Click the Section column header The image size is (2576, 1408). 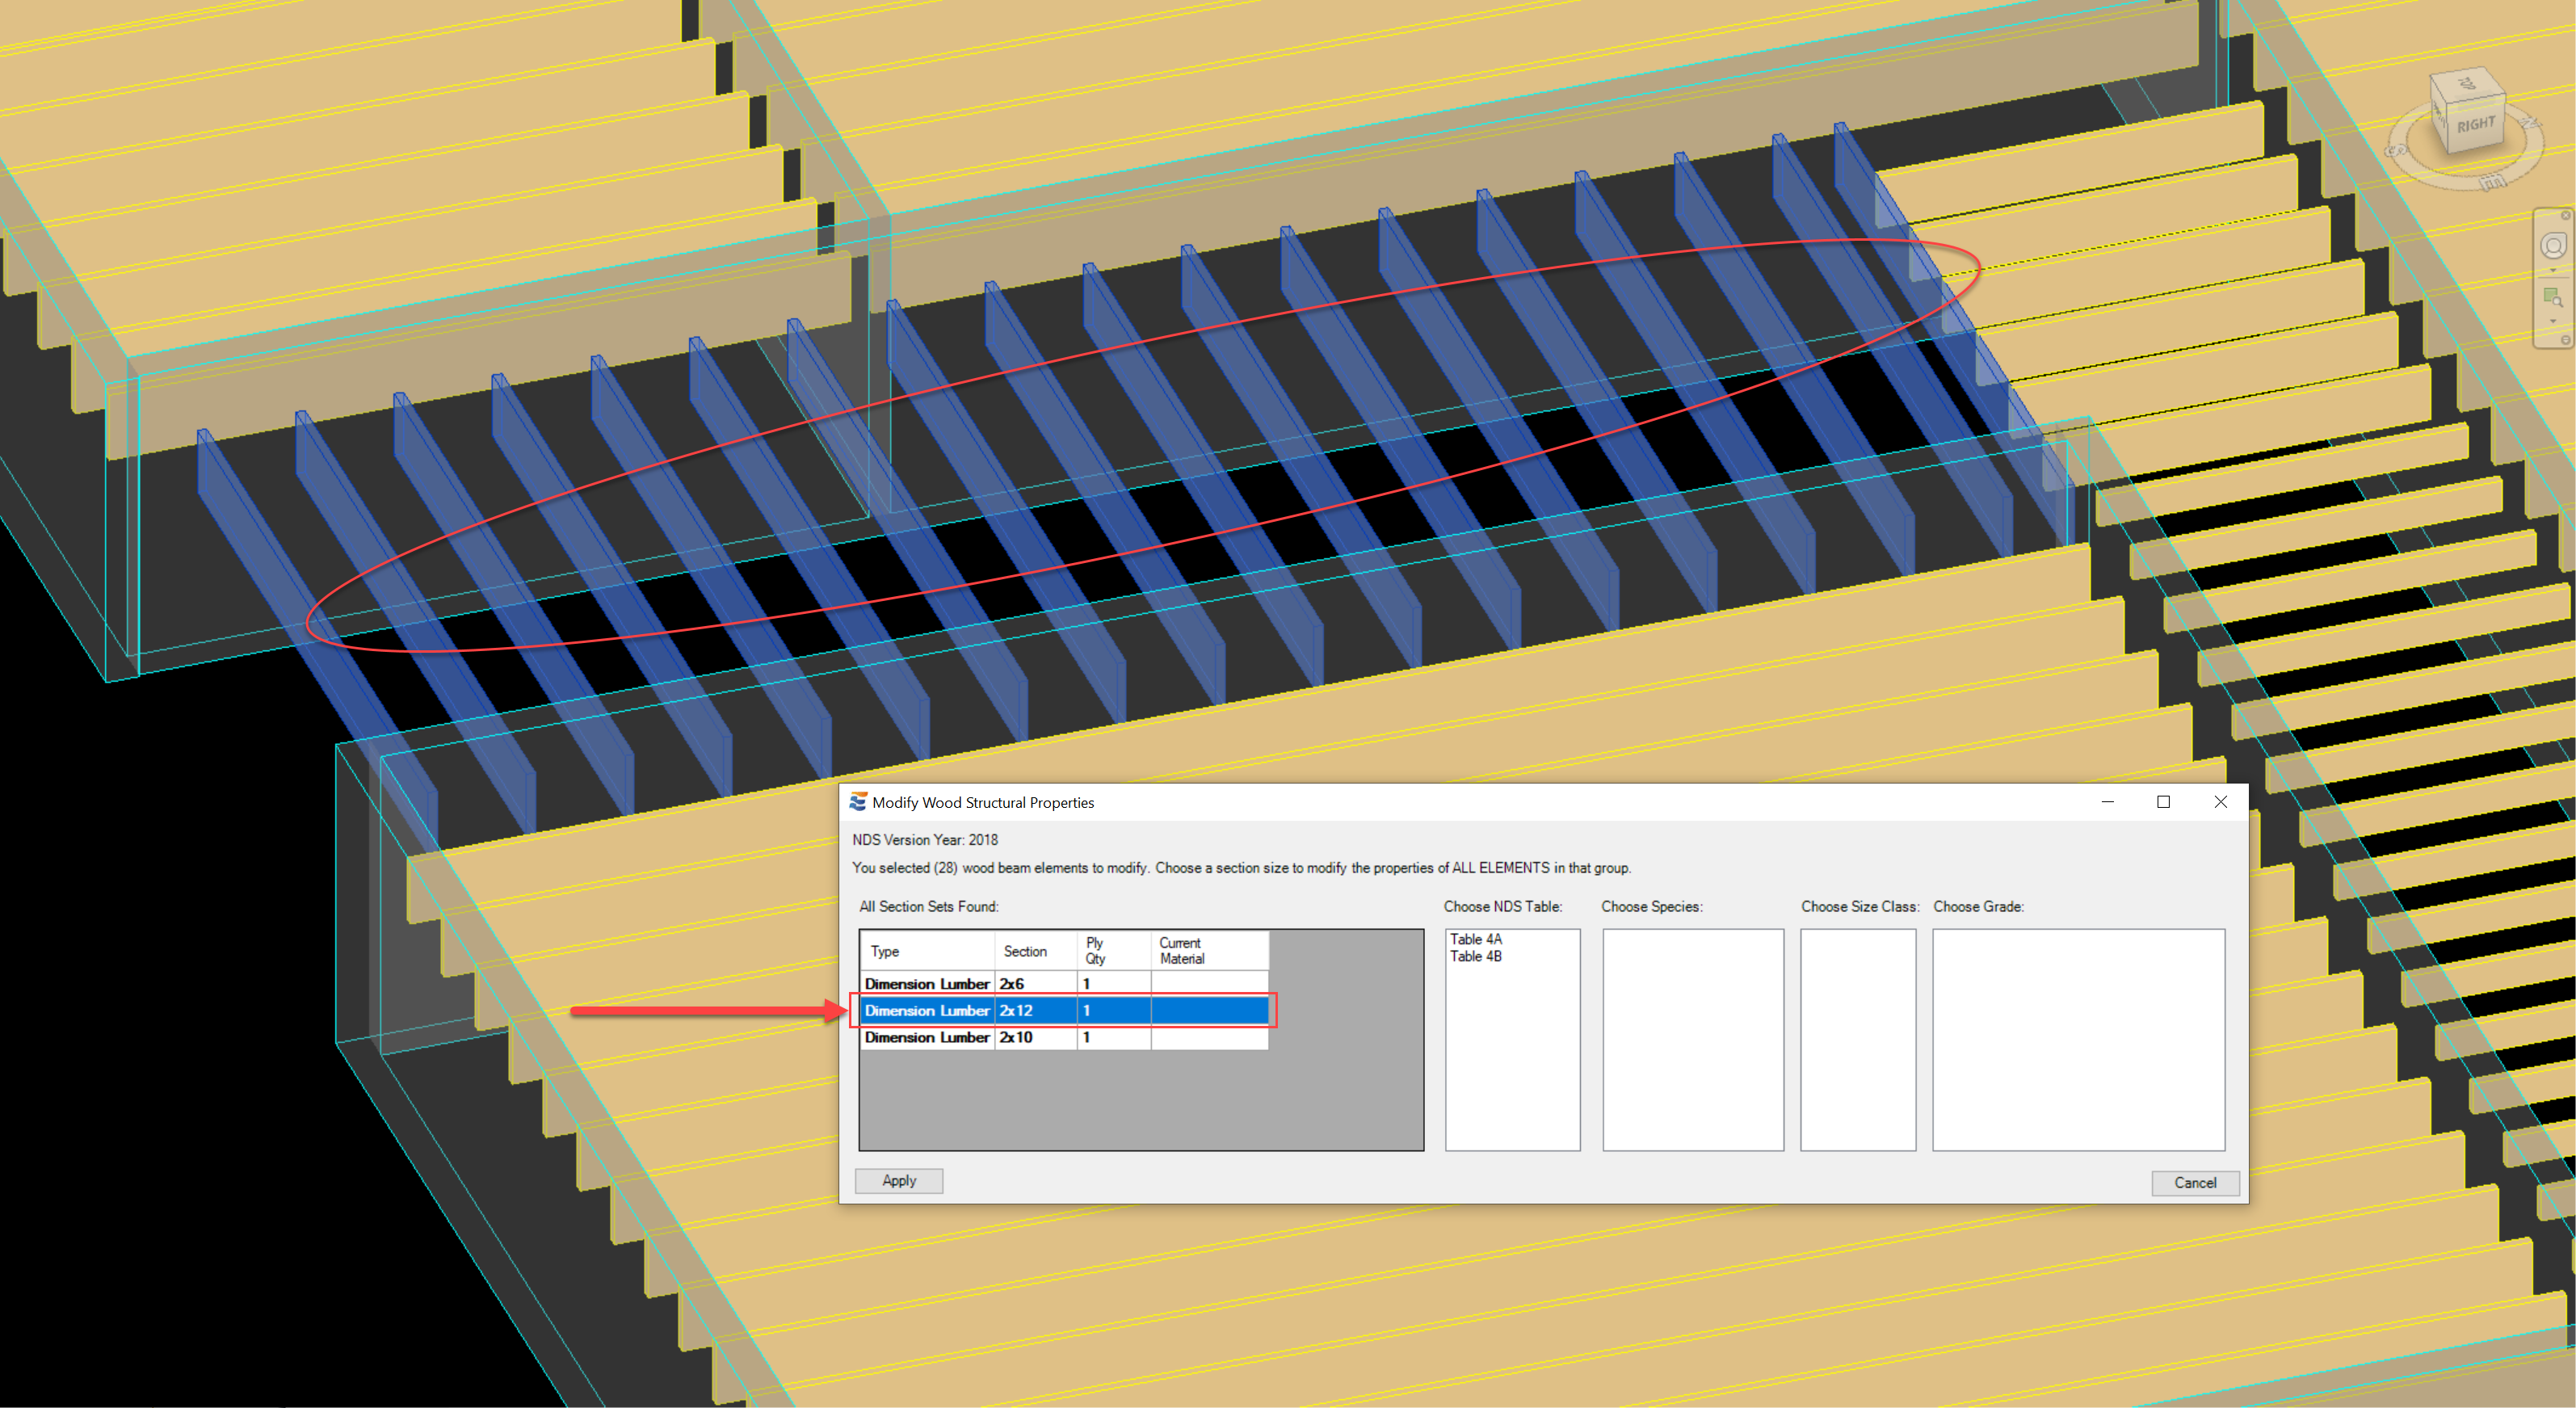coord(1035,951)
